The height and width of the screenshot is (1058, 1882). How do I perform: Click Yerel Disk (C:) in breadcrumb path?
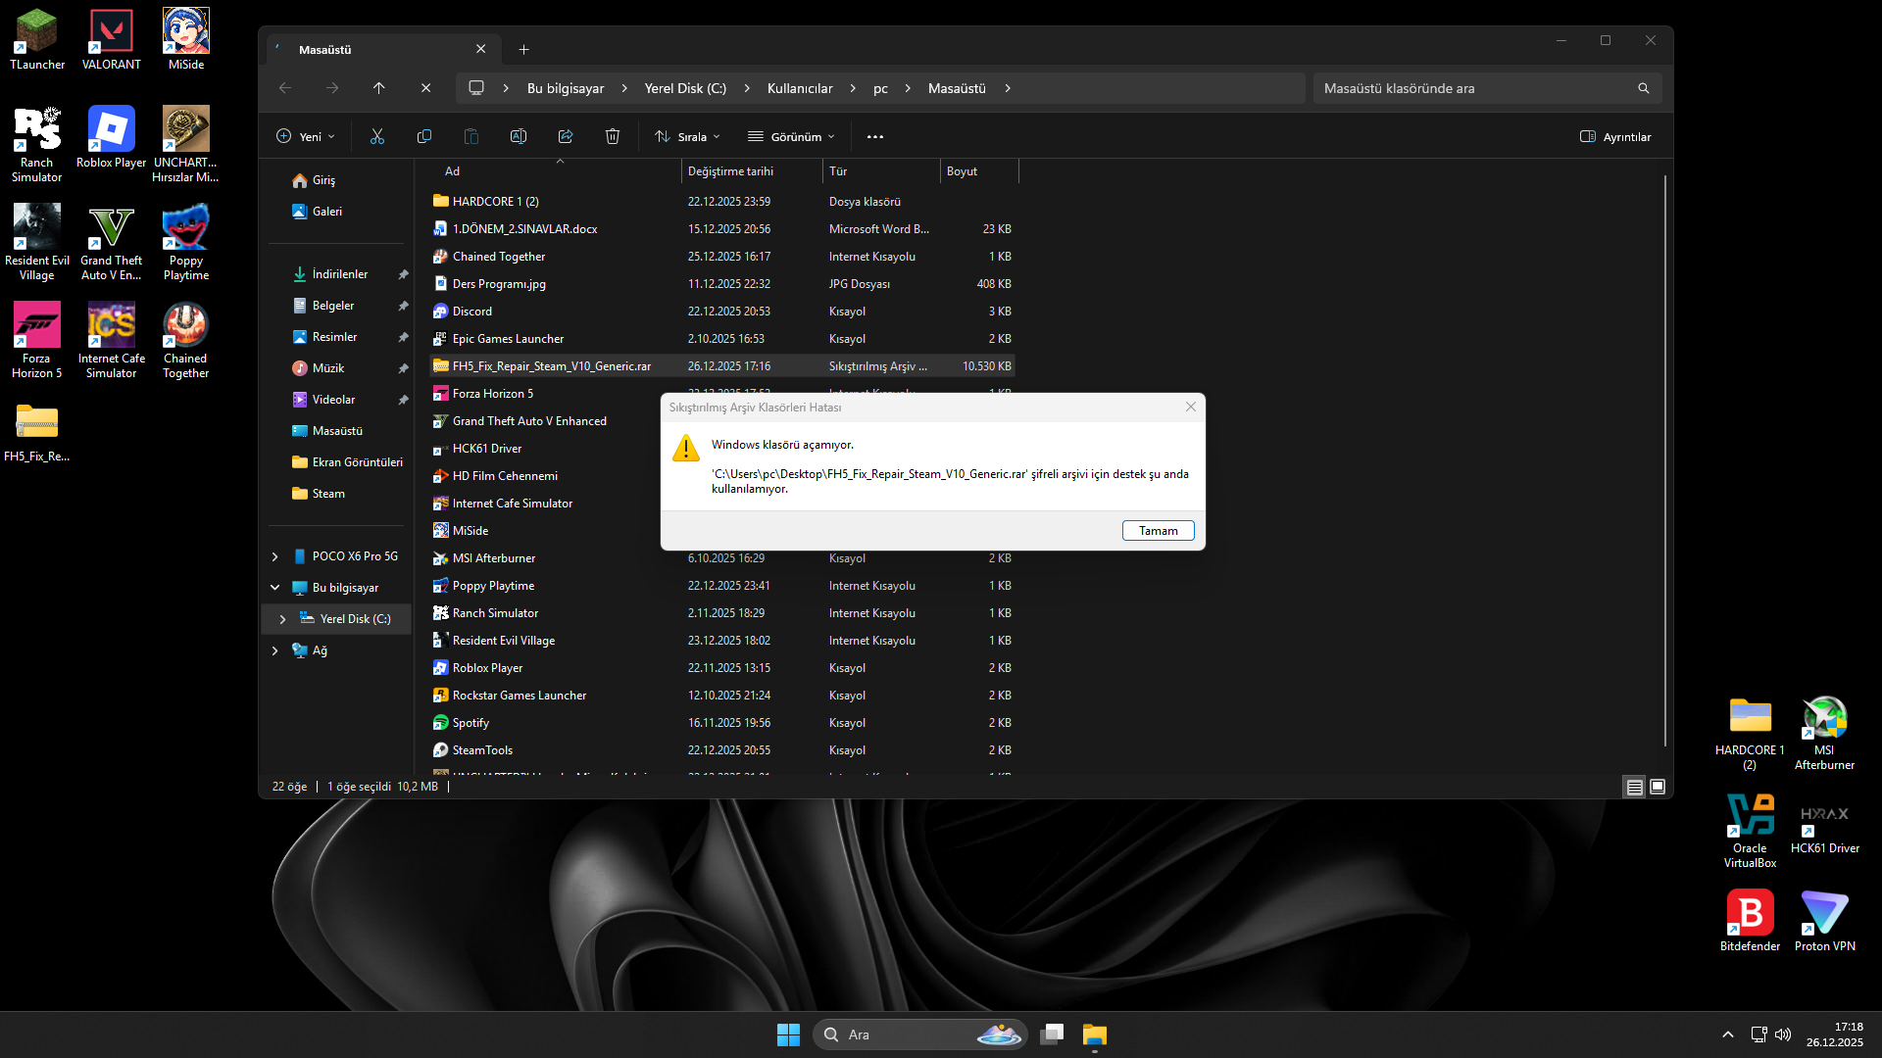point(685,88)
